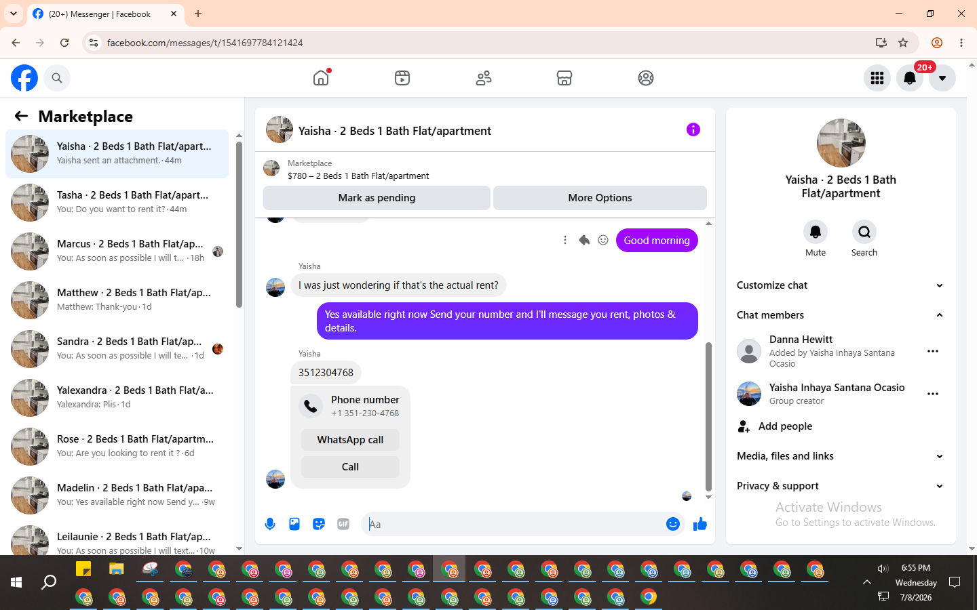Open the Windows notification center
977x610 pixels.
[955, 582]
